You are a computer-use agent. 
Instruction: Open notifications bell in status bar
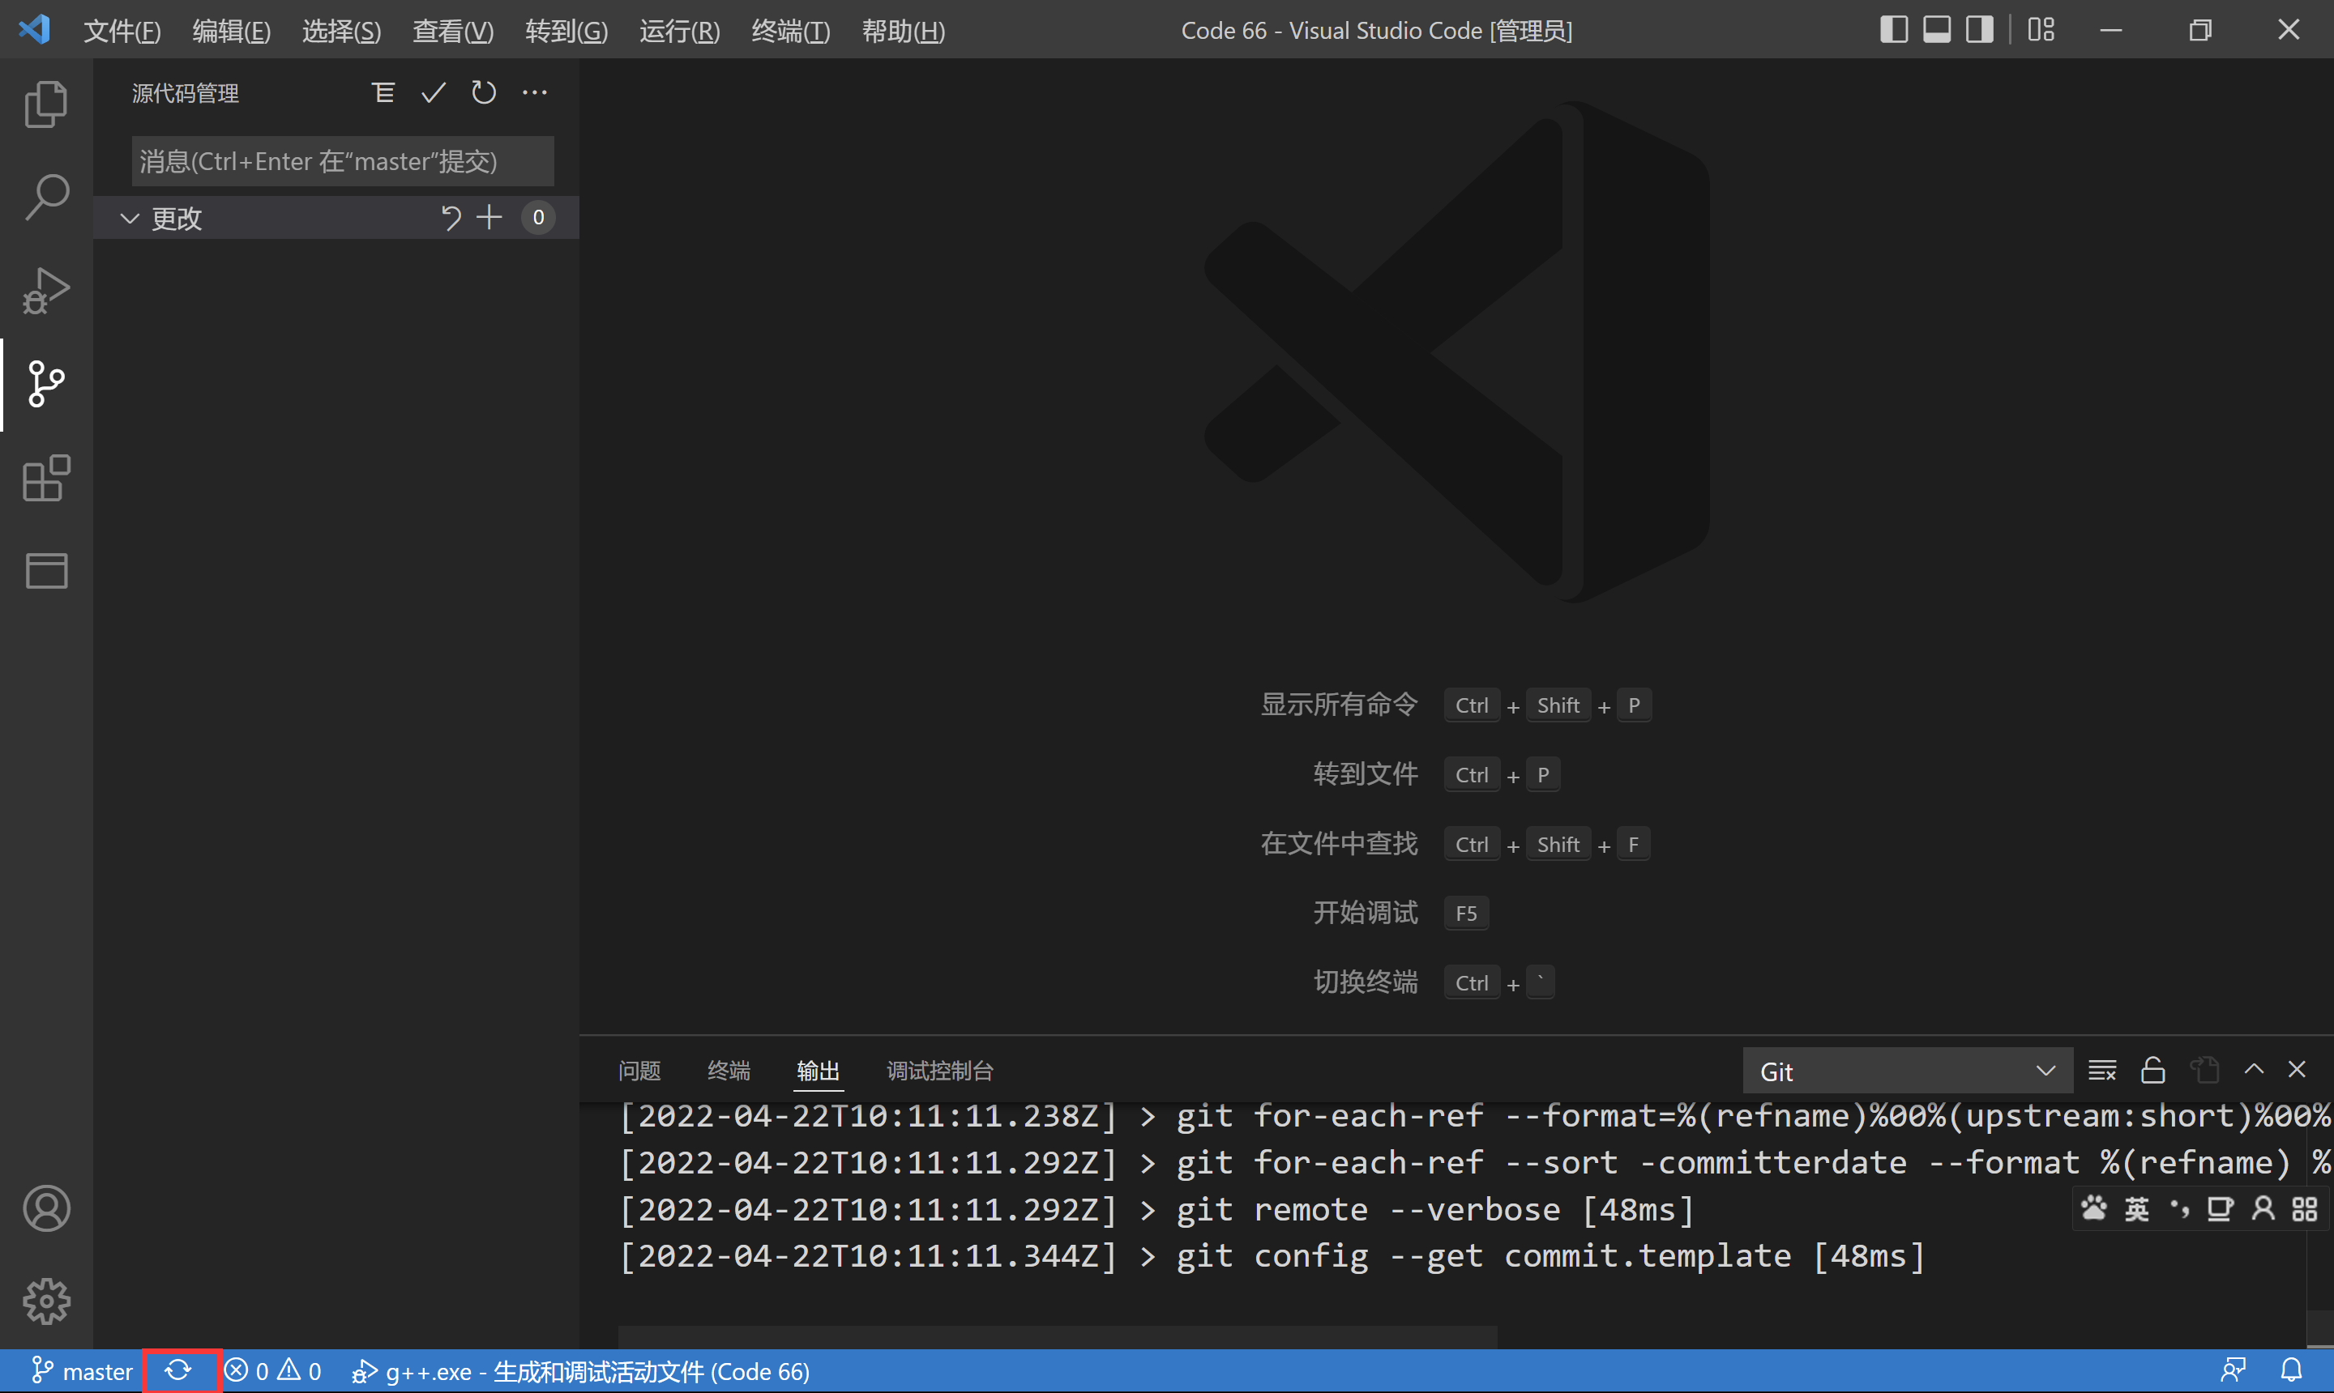2292,1371
